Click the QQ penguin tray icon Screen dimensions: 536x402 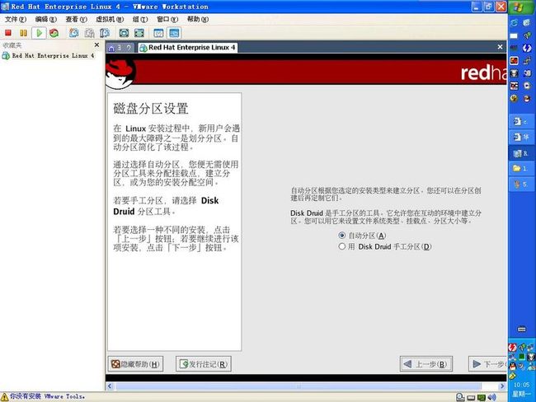tap(513, 367)
